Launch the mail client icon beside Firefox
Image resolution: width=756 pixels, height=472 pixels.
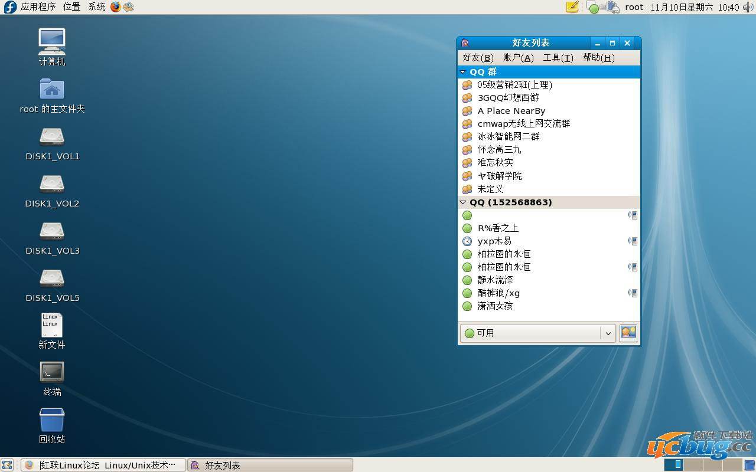tap(128, 7)
